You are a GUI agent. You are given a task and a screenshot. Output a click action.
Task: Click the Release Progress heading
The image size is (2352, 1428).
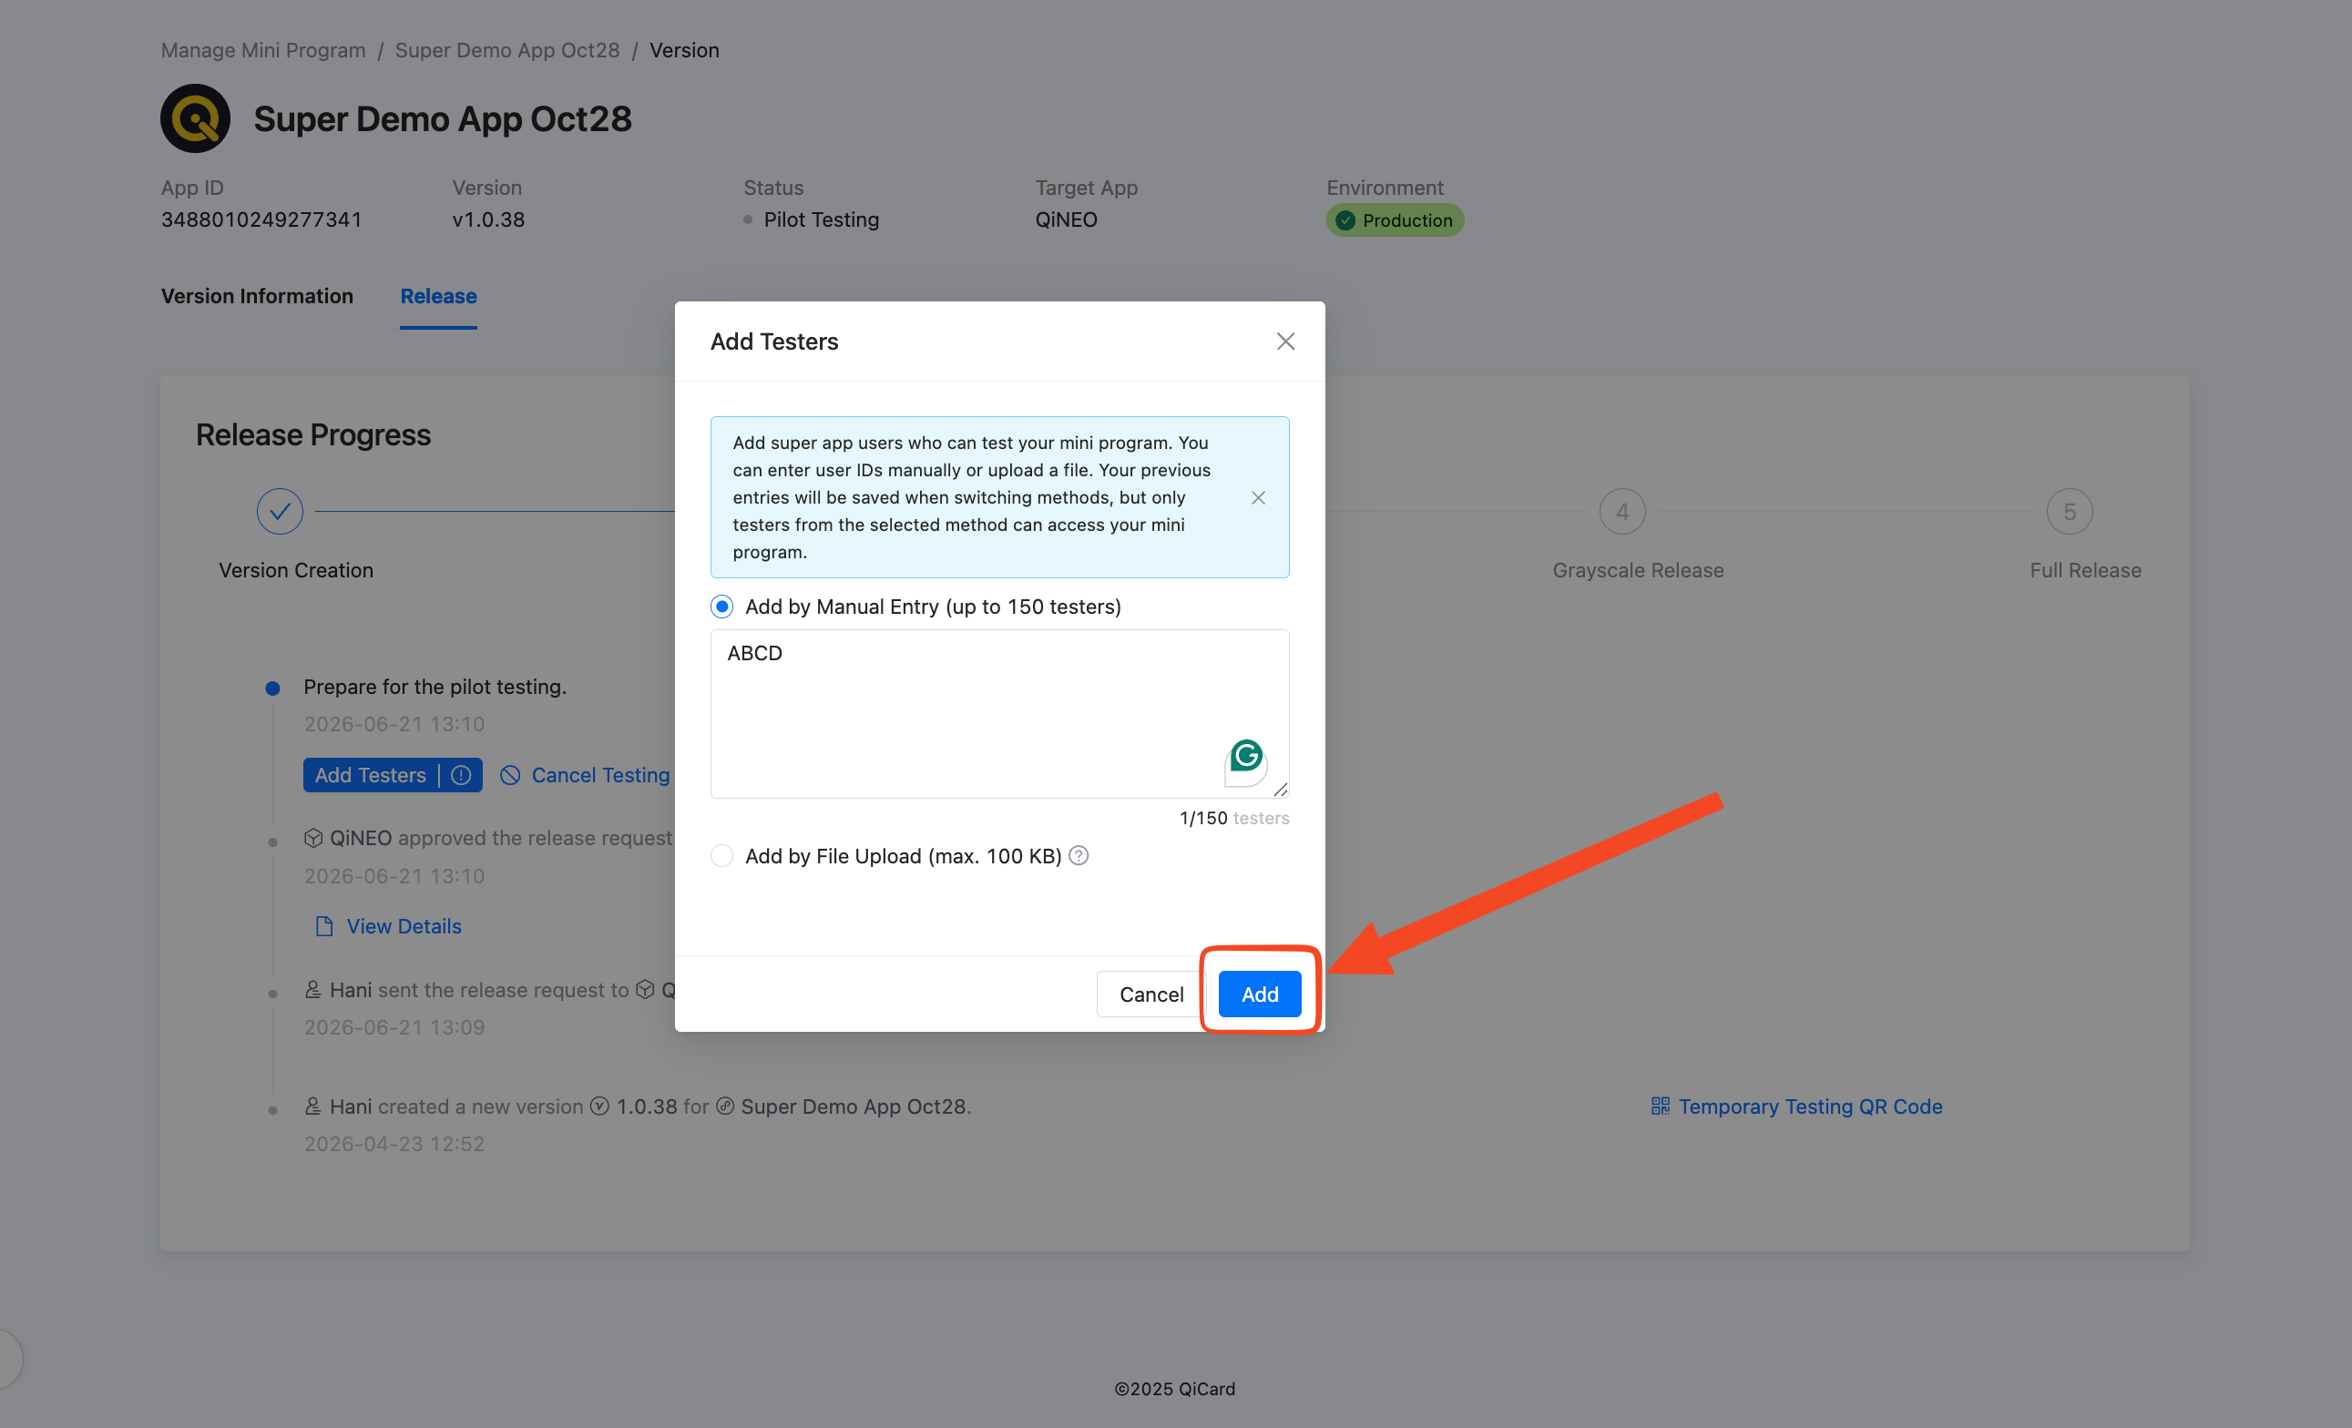(313, 434)
